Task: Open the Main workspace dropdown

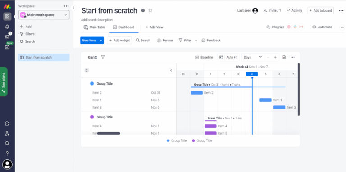Action: (44, 15)
